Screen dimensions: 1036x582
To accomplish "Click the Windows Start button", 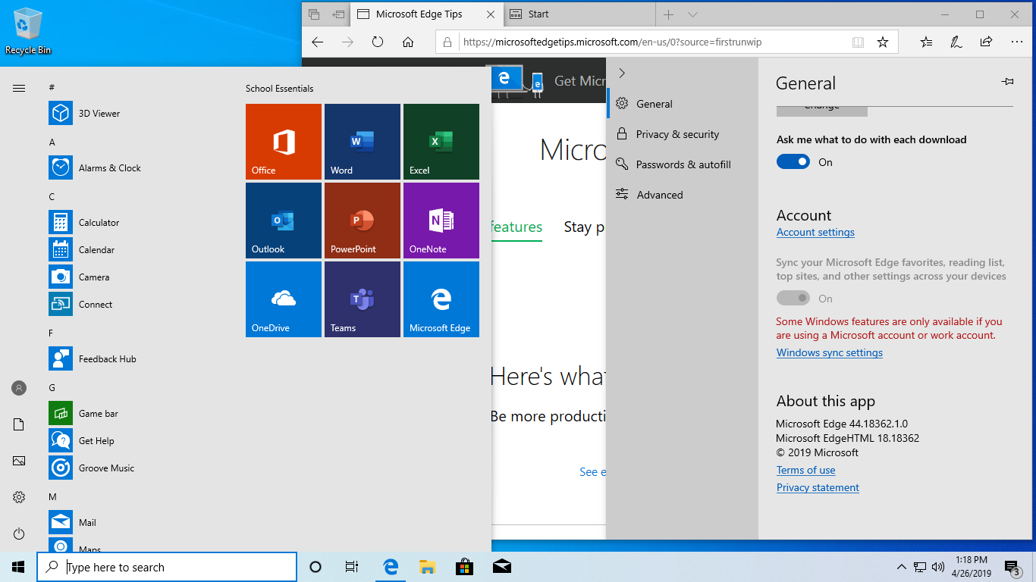I will (x=18, y=567).
